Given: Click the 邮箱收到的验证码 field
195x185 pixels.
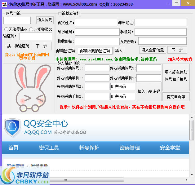Looking at the screenshot, I should (x=95, y=51).
